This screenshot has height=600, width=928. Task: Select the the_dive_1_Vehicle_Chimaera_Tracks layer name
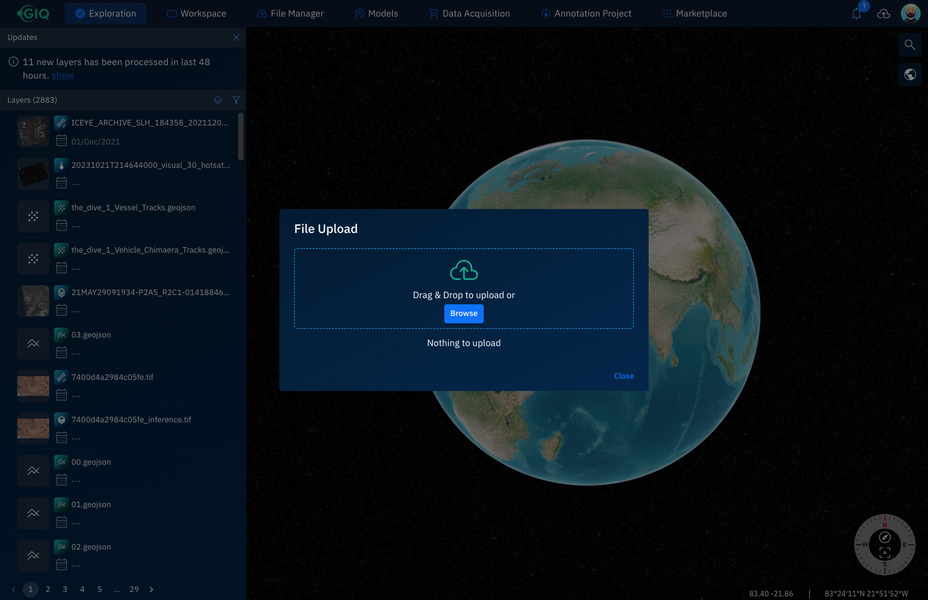(151, 250)
